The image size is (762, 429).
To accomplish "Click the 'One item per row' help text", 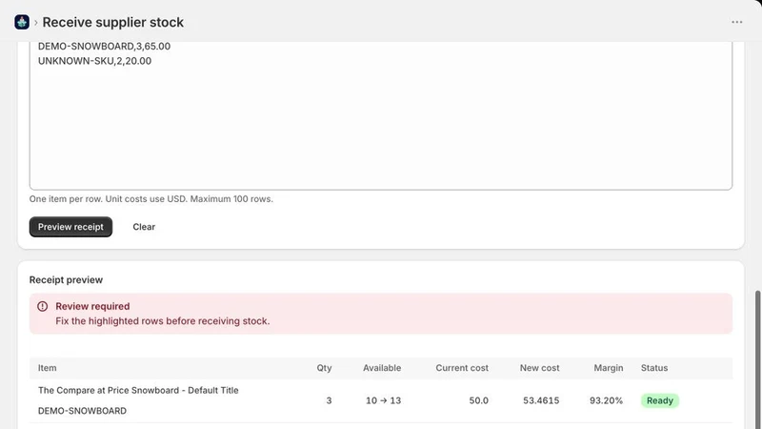I will coord(151,199).
